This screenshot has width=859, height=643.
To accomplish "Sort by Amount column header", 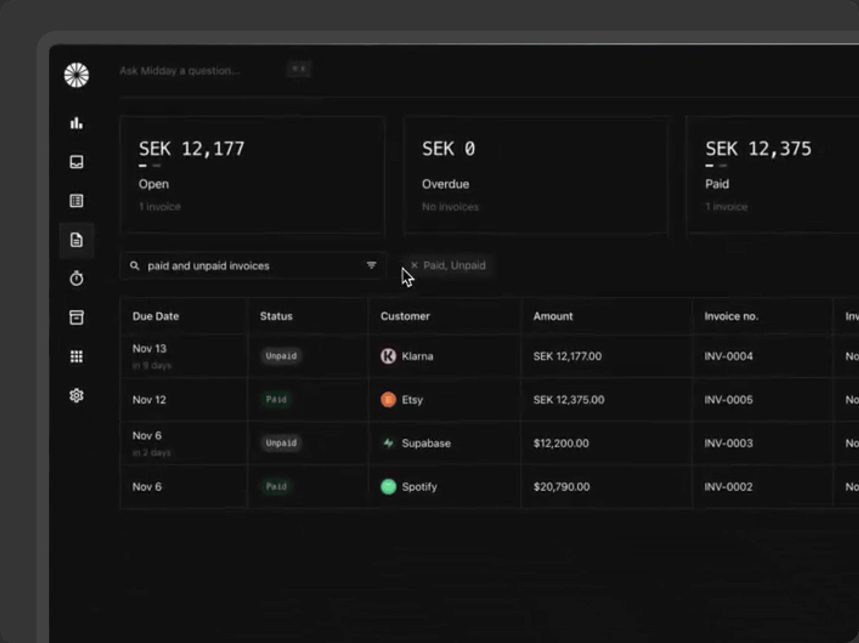I will [553, 316].
